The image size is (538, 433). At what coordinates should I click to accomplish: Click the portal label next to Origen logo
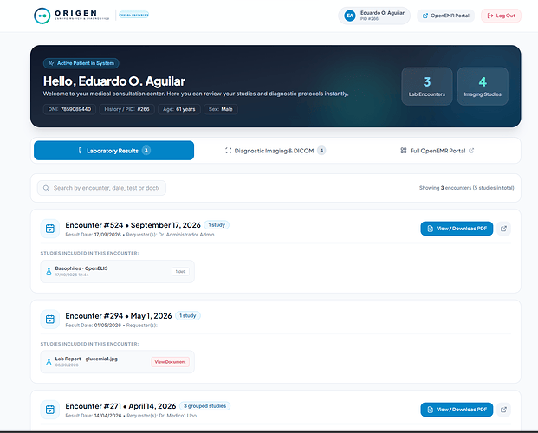[133, 15]
